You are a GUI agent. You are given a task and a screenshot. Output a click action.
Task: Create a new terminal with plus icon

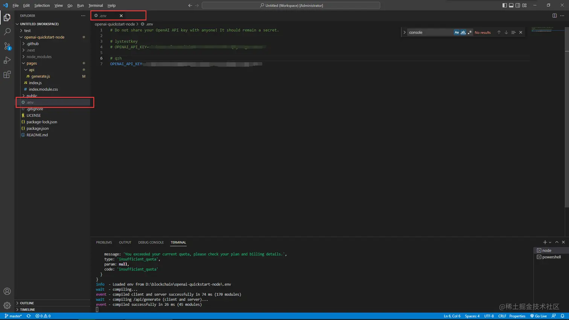point(545,242)
